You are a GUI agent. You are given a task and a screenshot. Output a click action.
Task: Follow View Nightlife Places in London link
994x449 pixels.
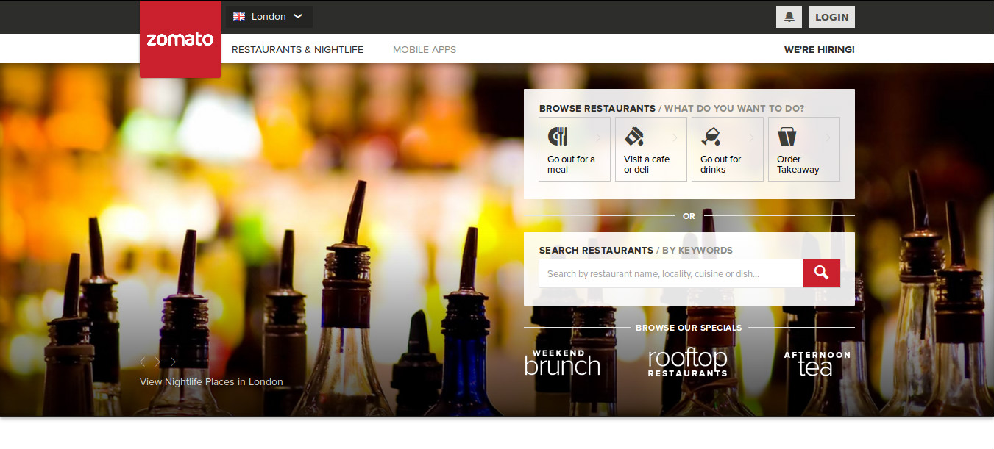[211, 382]
